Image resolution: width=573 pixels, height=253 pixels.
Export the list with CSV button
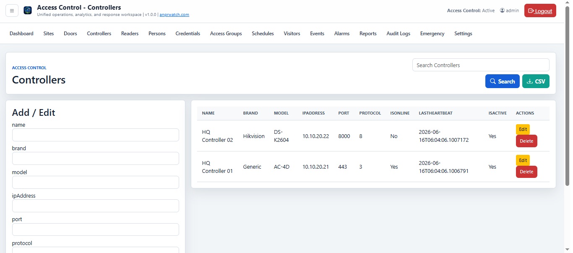pyautogui.click(x=536, y=81)
